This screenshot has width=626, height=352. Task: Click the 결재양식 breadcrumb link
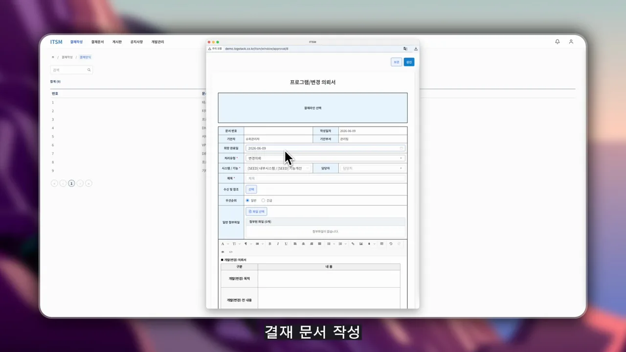[x=86, y=57]
